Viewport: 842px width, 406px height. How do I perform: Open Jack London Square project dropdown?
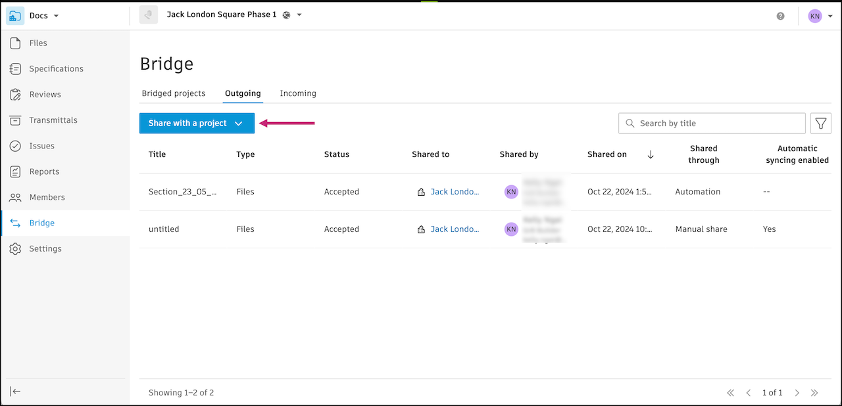[x=299, y=14]
